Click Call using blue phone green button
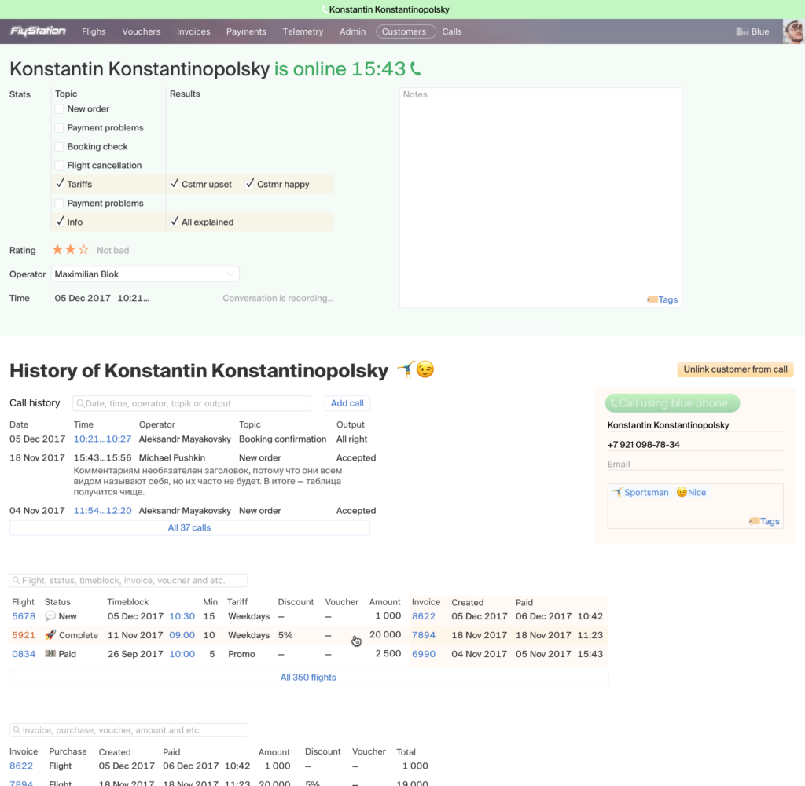Viewport: 805px width, 786px height. (x=672, y=403)
